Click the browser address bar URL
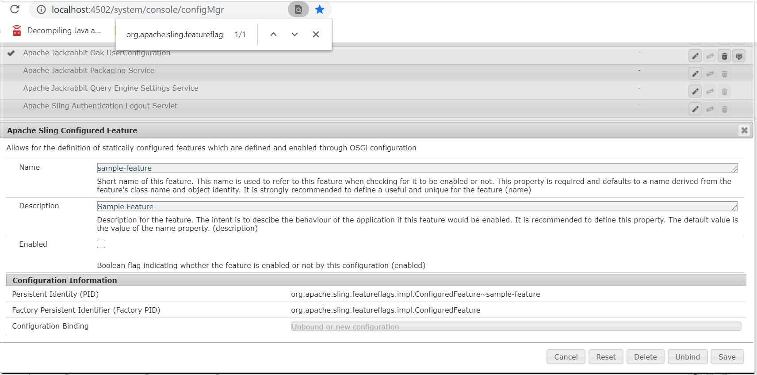 138,10
